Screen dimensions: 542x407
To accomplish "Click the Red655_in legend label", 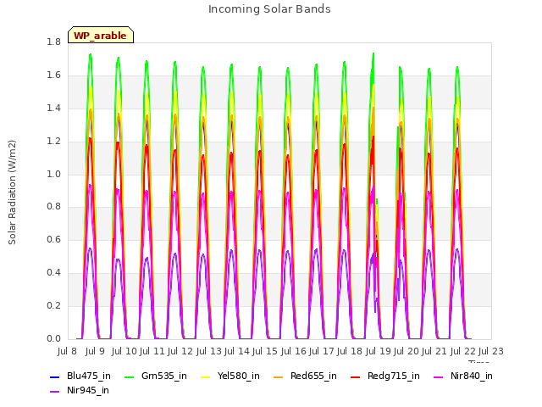I will click(x=313, y=376).
